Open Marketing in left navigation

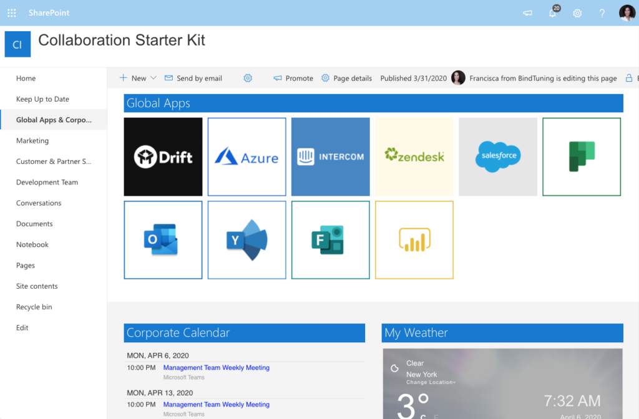click(x=32, y=140)
